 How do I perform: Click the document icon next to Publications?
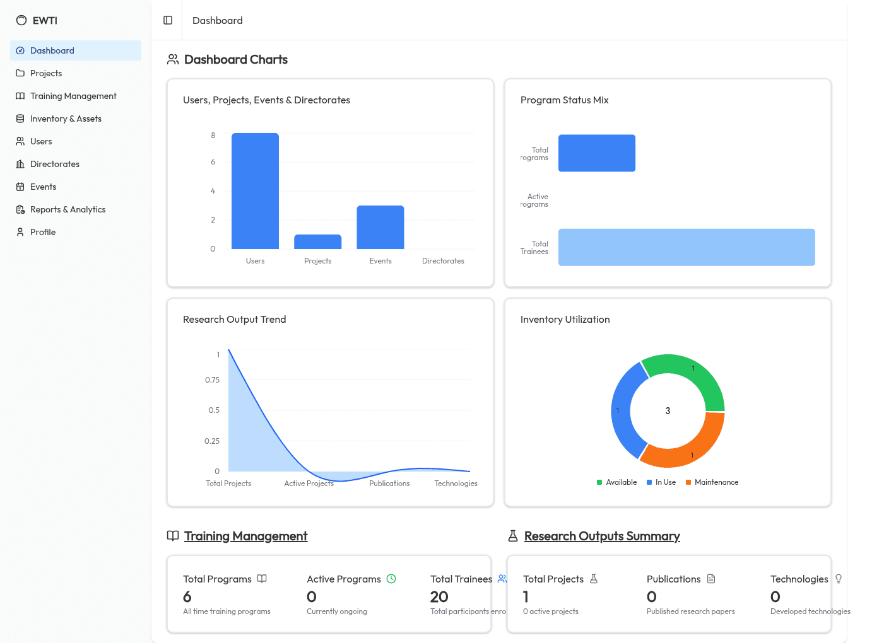(x=712, y=579)
